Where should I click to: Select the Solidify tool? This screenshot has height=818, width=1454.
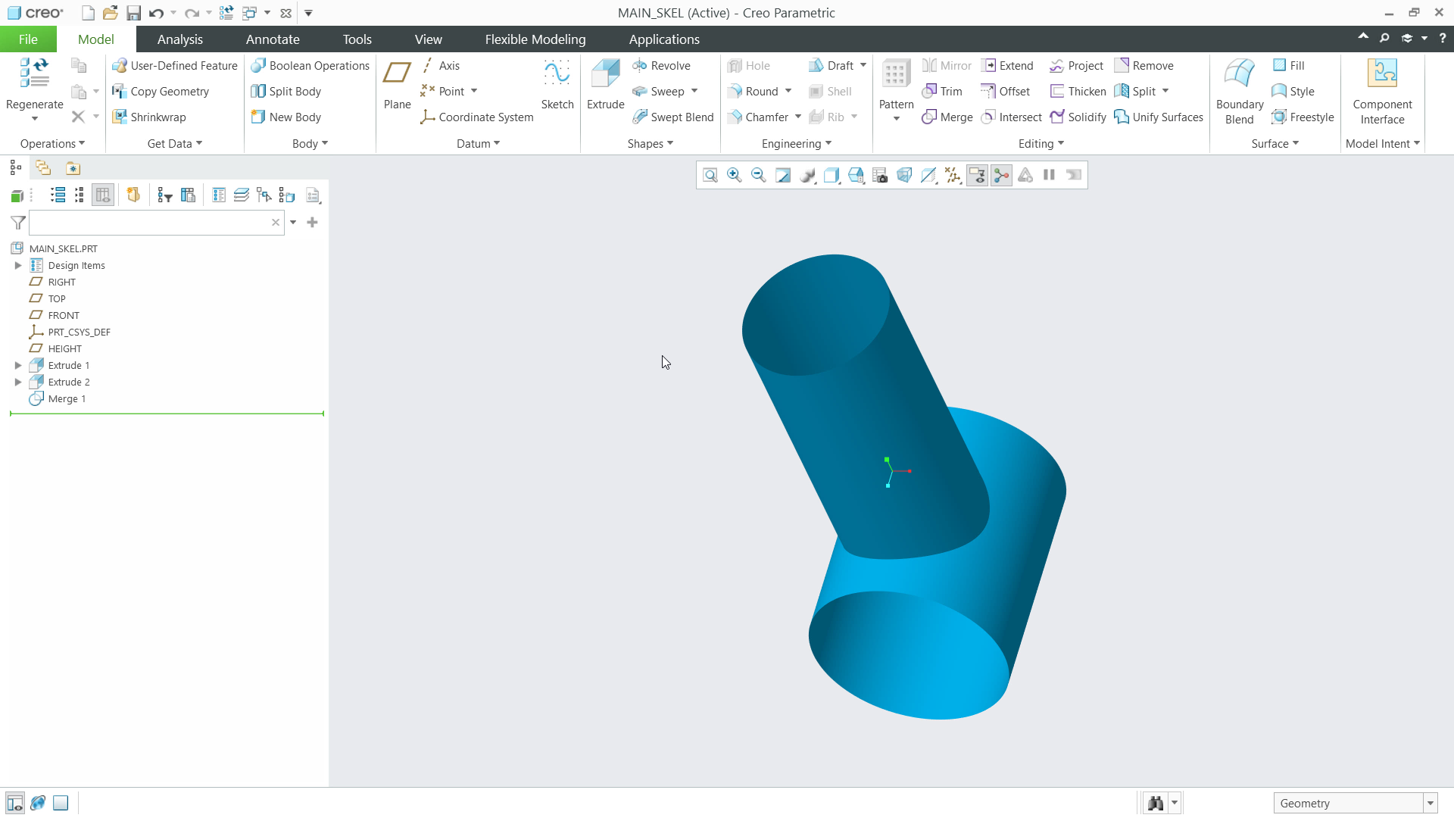[1078, 117]
